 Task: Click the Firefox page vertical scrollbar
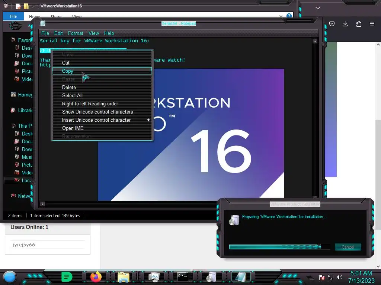pyautogui.click(x=378, y=174)
